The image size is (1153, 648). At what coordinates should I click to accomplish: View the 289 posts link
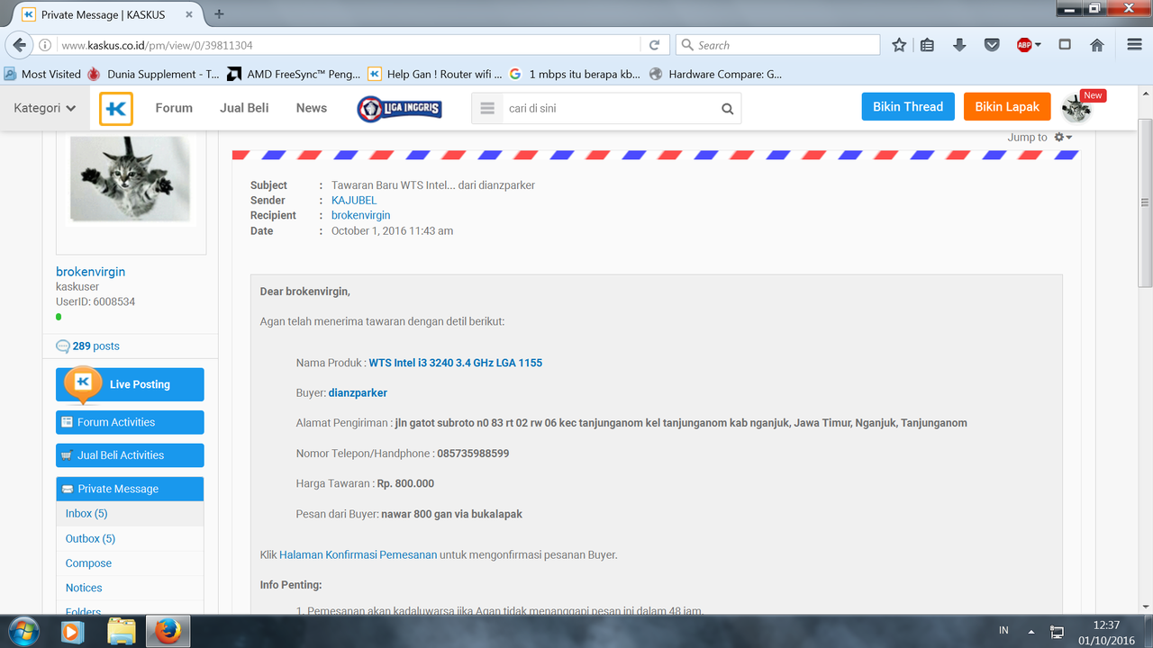[95, 346]
